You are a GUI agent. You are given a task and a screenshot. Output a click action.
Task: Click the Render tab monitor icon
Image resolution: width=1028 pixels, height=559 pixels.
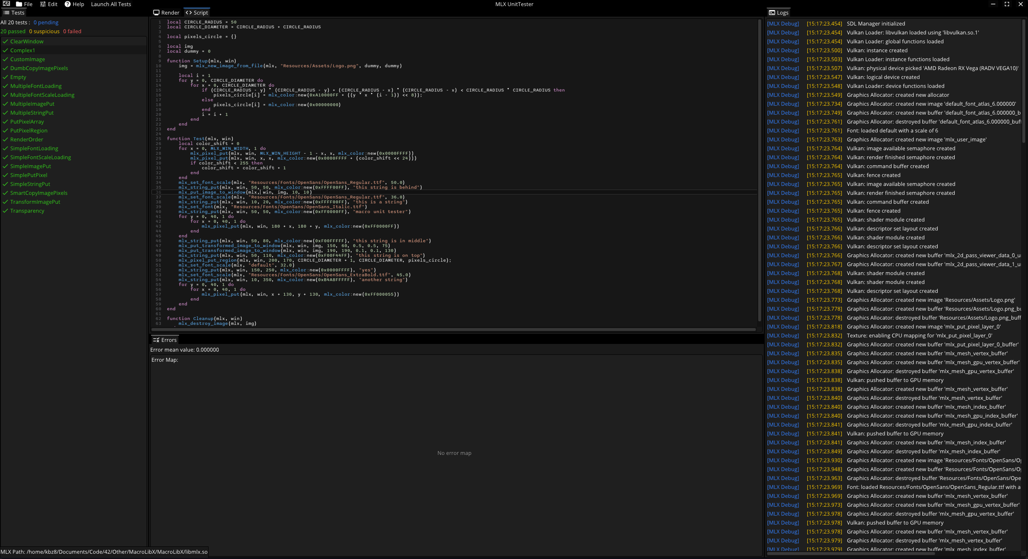coord(156,13)
